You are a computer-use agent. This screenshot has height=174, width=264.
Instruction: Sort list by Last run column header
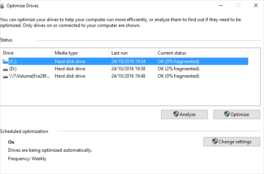(x=132, y=53)
